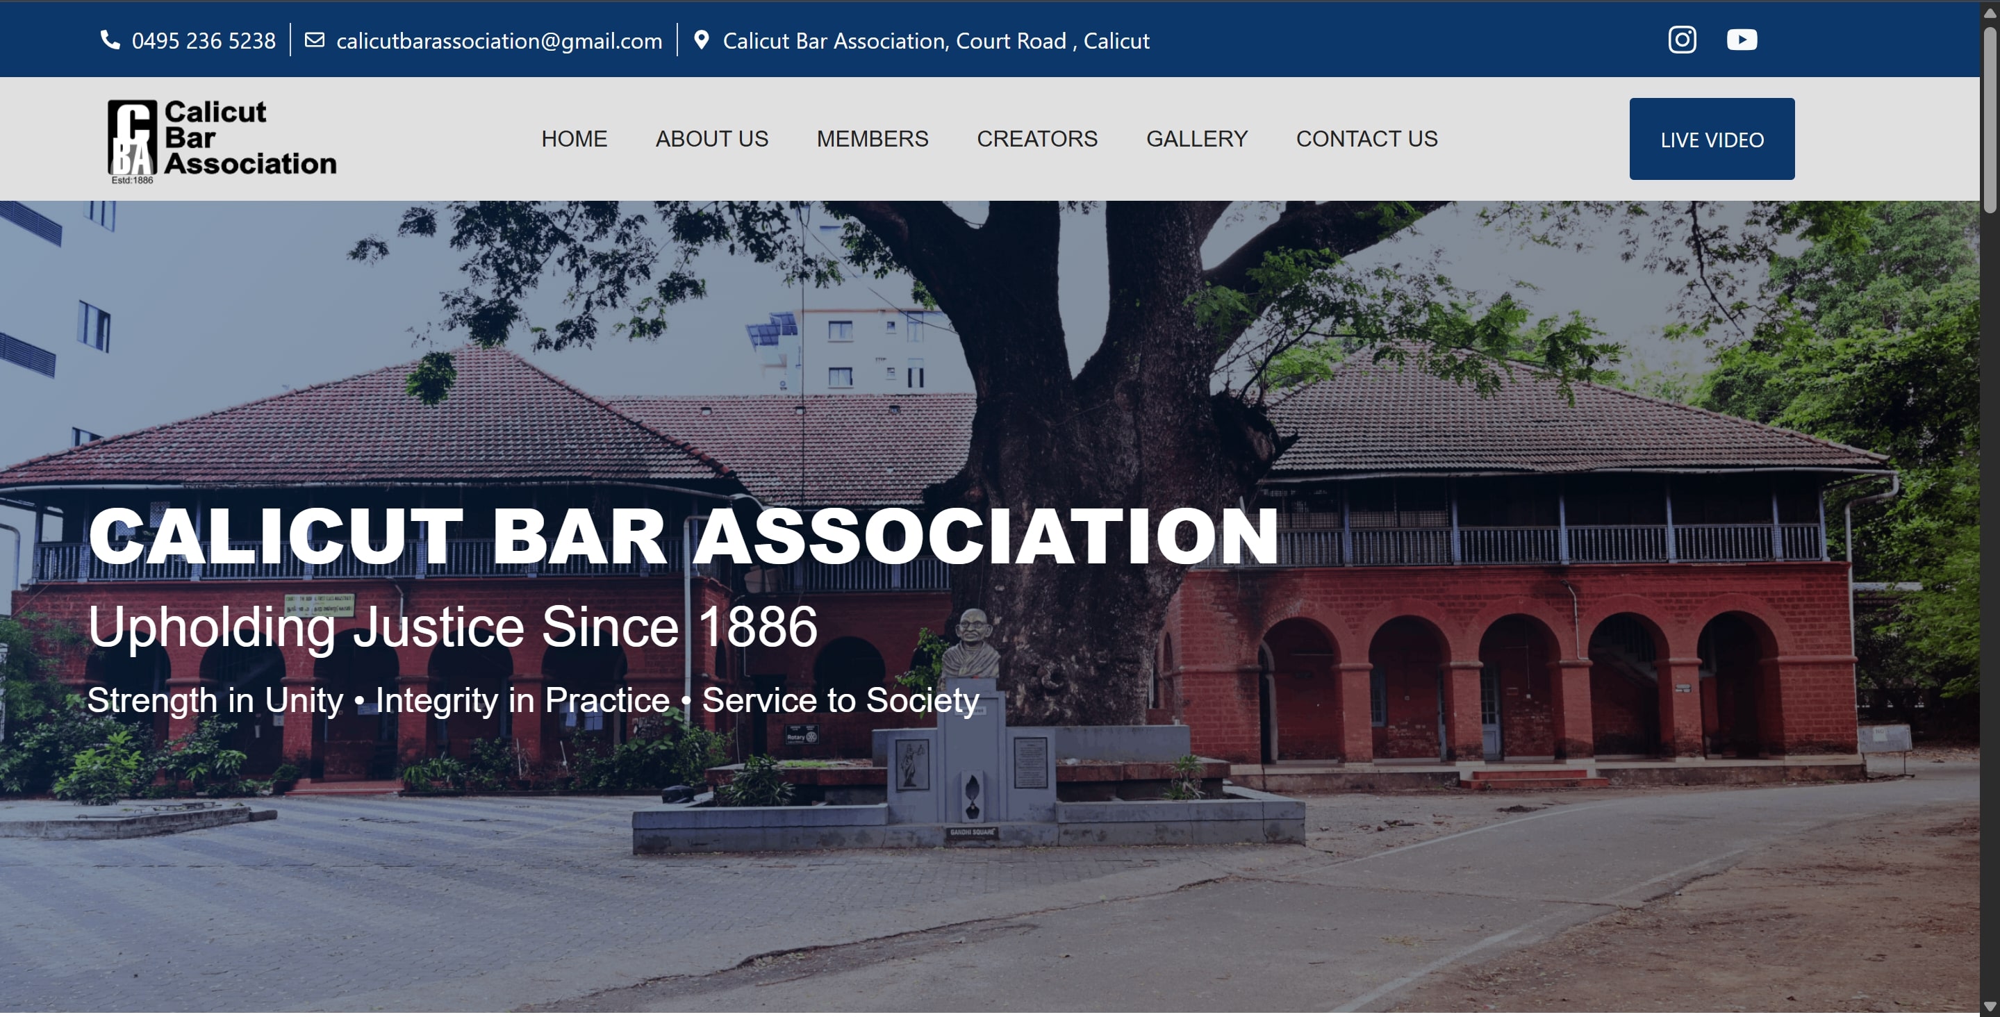Open the Instagram profile icon
The height and width of the screenshot is (1017, 2000).
(x=1681, y=40)
